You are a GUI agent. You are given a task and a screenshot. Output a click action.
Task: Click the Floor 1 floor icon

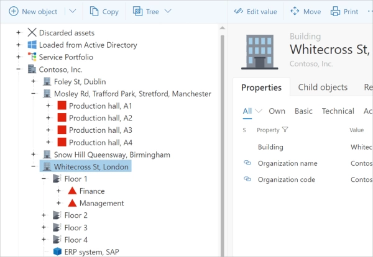tap(57, 179)
